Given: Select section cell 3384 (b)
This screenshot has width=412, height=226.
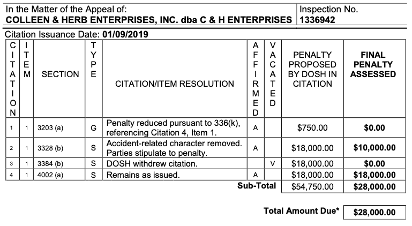Looking at the screenshot, I should coord(50,163).
